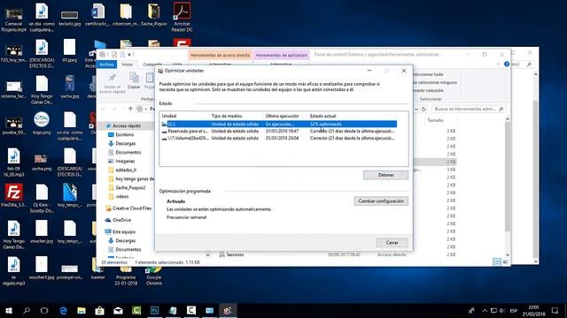Open the address bar history dropdown
The height and width of the screenshot is (318, 567).
pos(416,109)
